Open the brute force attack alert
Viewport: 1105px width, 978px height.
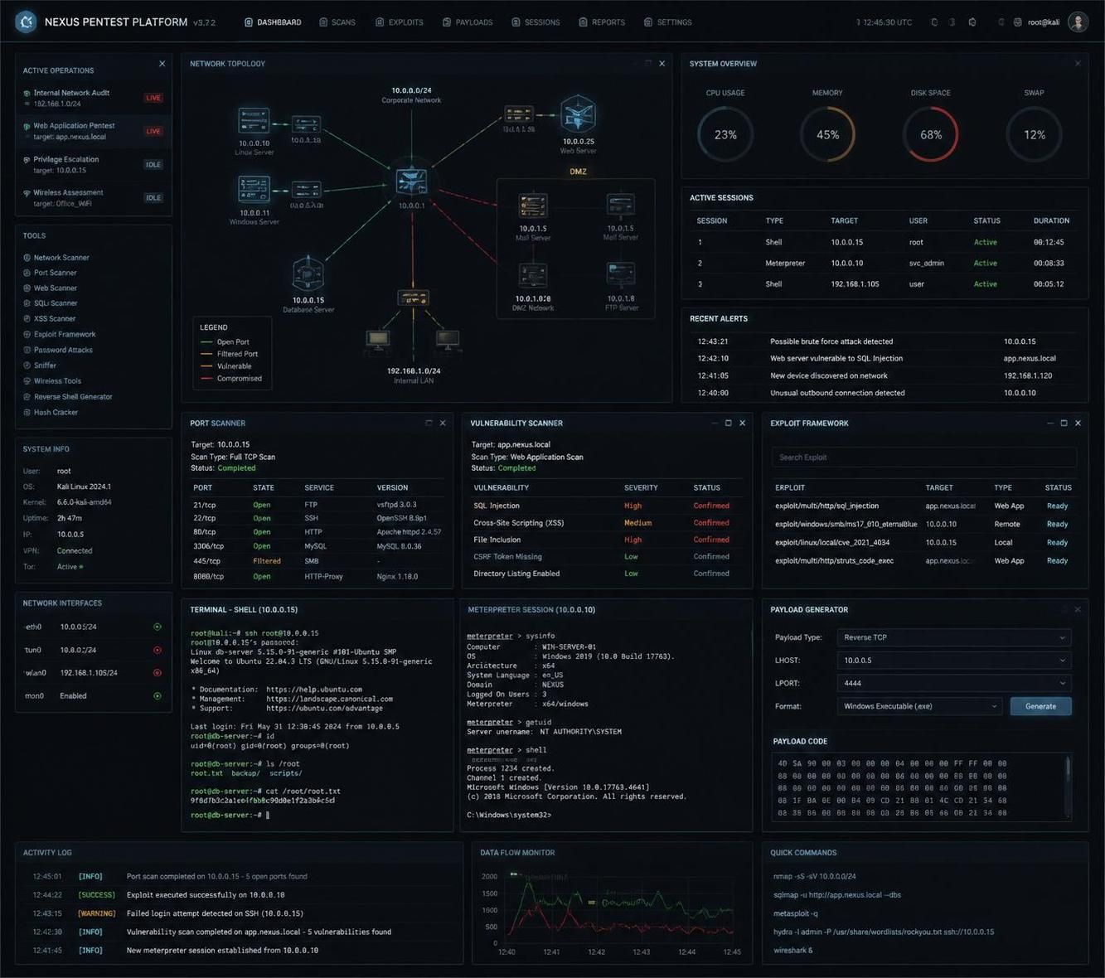pos(884,341)
